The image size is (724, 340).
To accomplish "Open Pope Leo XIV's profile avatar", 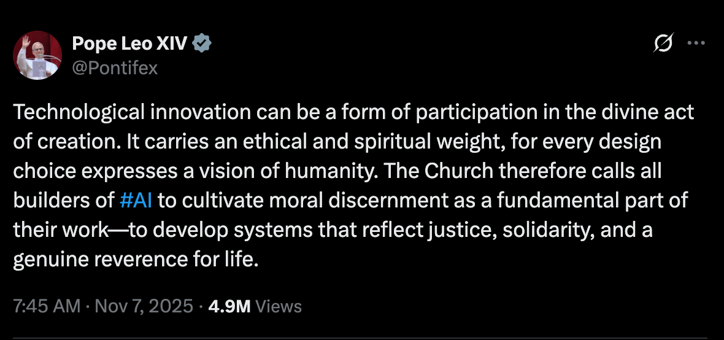I will tap(37, 55).
